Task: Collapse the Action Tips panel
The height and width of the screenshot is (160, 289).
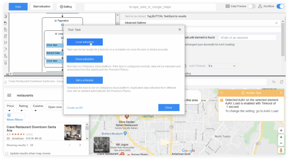Action: coord(281,93)
